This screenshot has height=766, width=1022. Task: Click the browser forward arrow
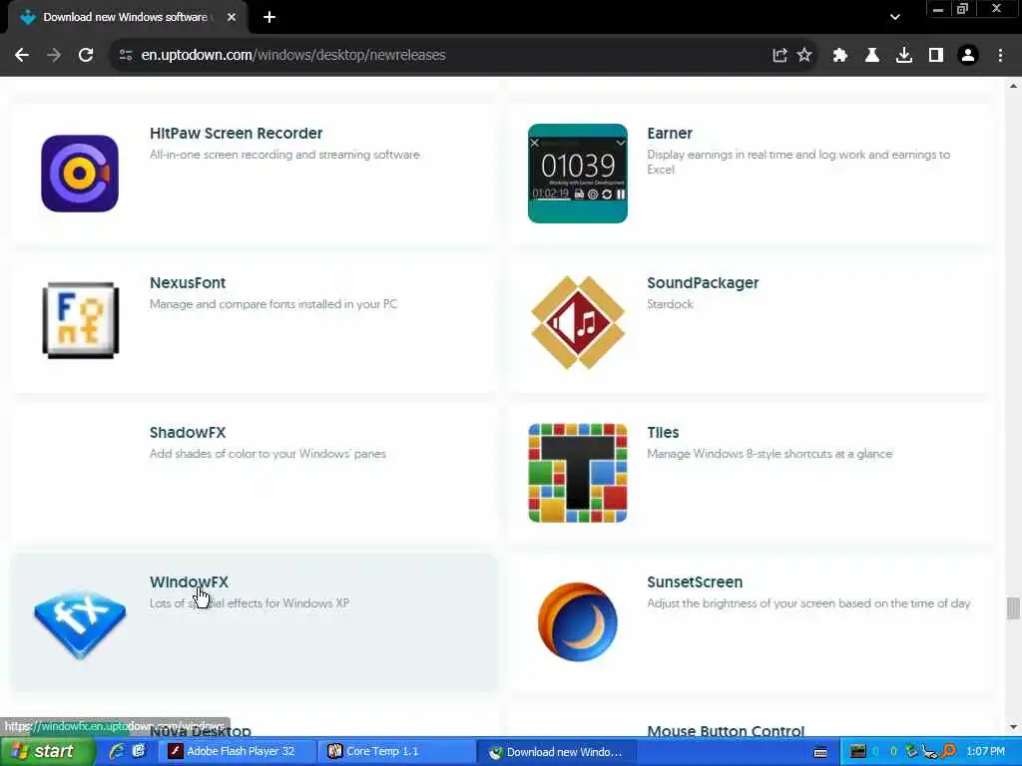tap(54, 56)
